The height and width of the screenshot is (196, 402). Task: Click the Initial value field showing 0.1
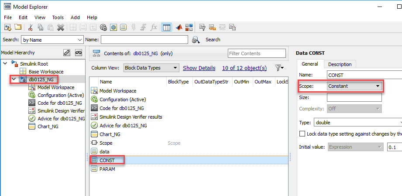tap(394, 147)
